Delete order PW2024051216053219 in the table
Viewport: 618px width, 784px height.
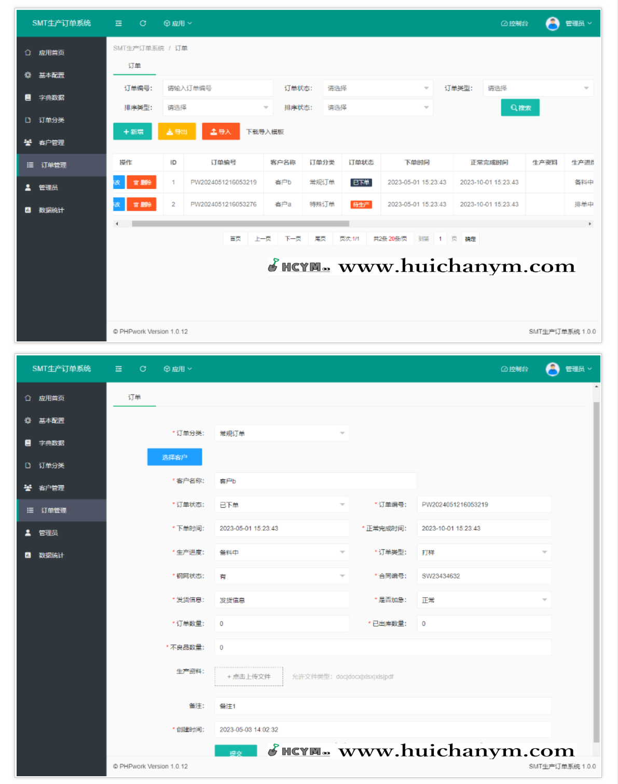pos(142,183)
